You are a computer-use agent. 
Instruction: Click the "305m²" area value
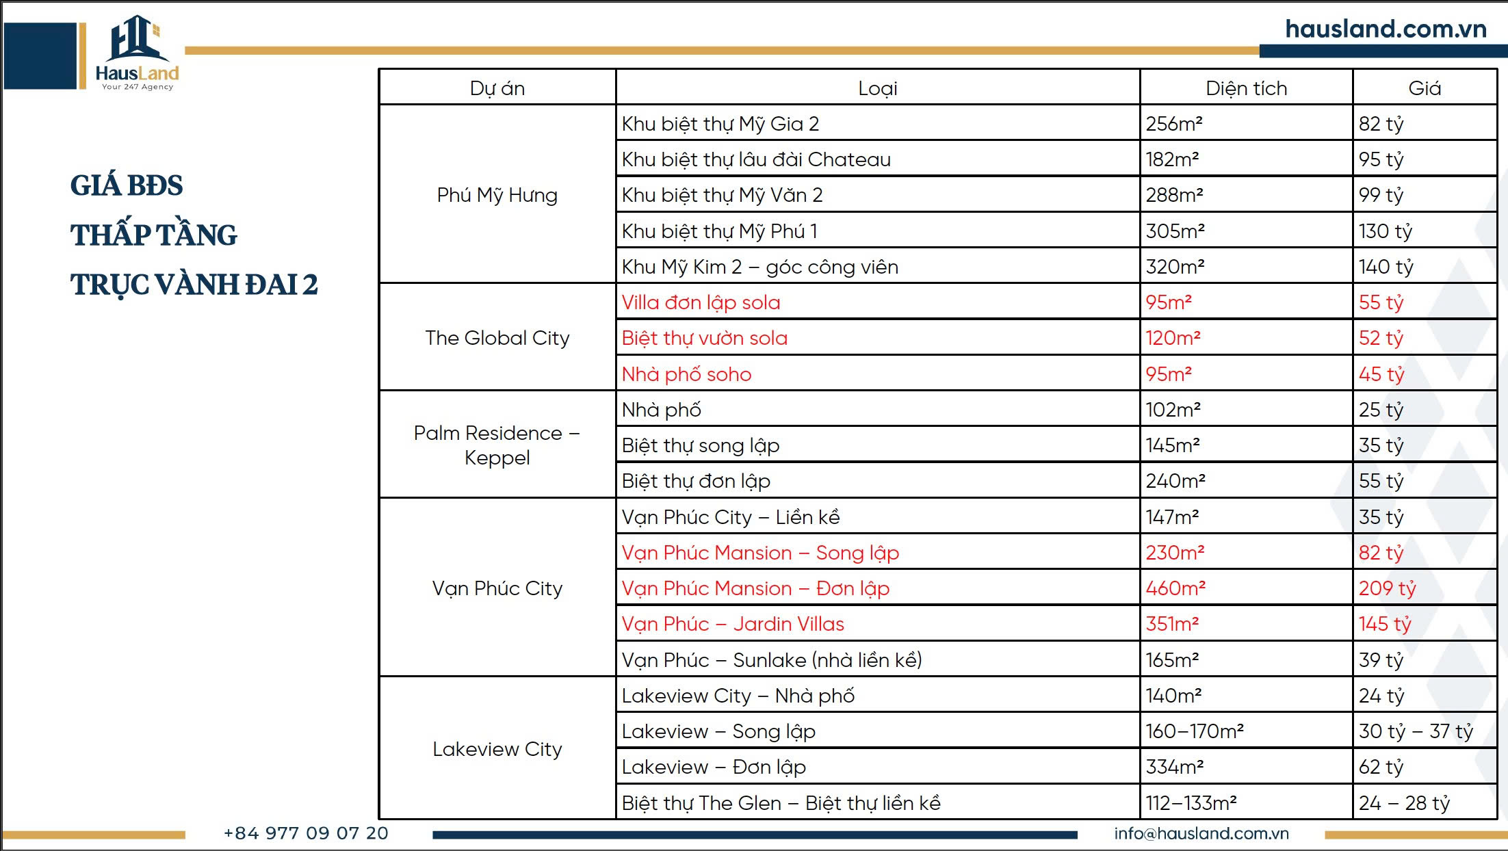tap(1175, 231)
